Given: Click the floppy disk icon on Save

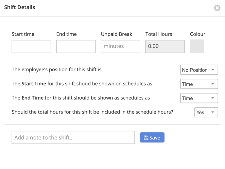Looking at the screenshot, I should 146,138.
